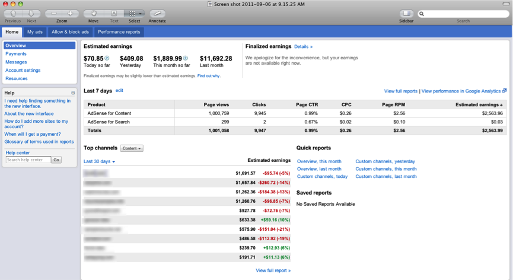Click the Annotate pencil icon
This screenshot has height=280, width=513.
(157, 13)
